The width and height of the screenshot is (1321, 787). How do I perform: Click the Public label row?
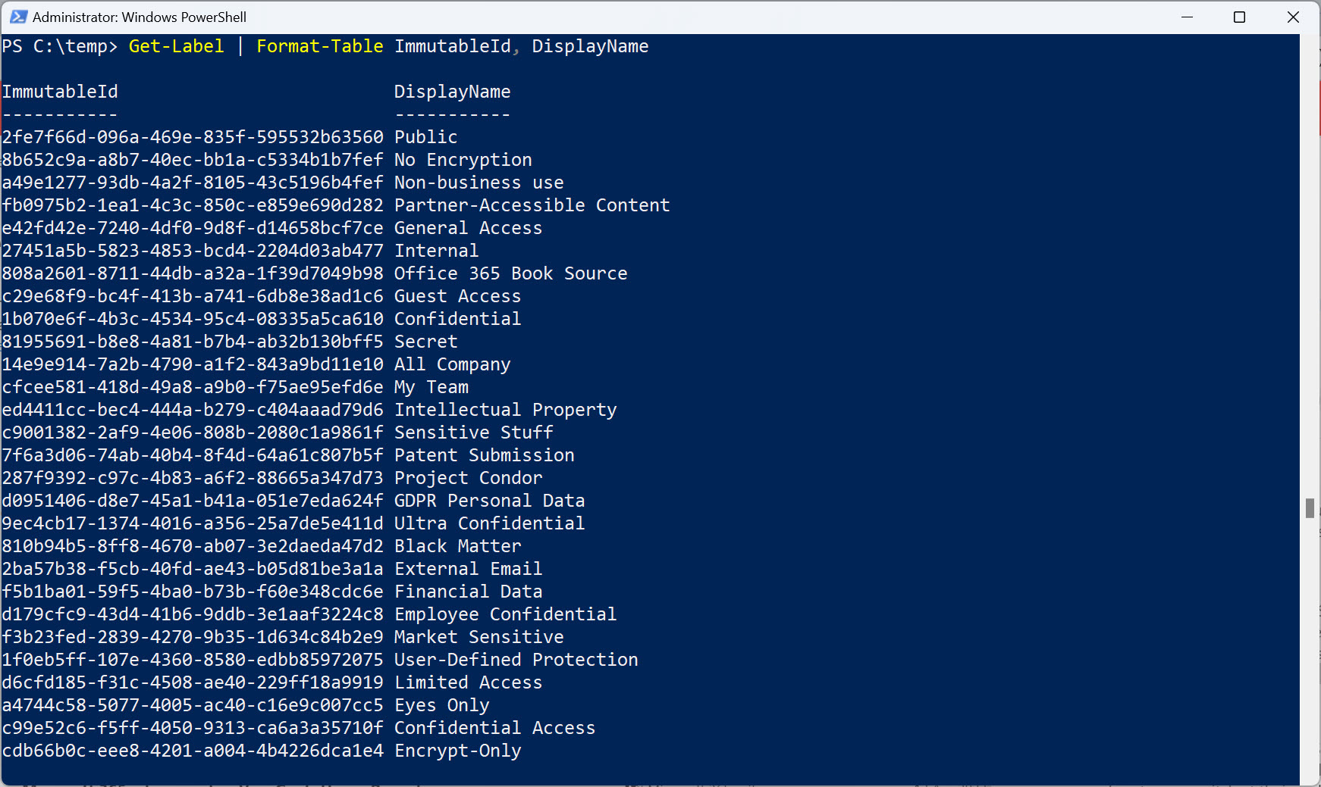[230, 137]
